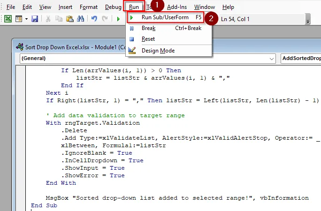Click the '.Delete' code line
This screenshot has height=211, width=321.
(x=74, y=130)
